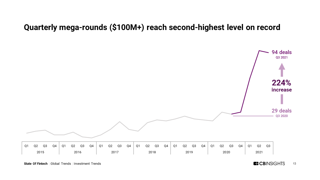This screenshot has width=320, height=180.
Task: Click the arrow stem above 29 deals
Action: click(x=282, y=99)
